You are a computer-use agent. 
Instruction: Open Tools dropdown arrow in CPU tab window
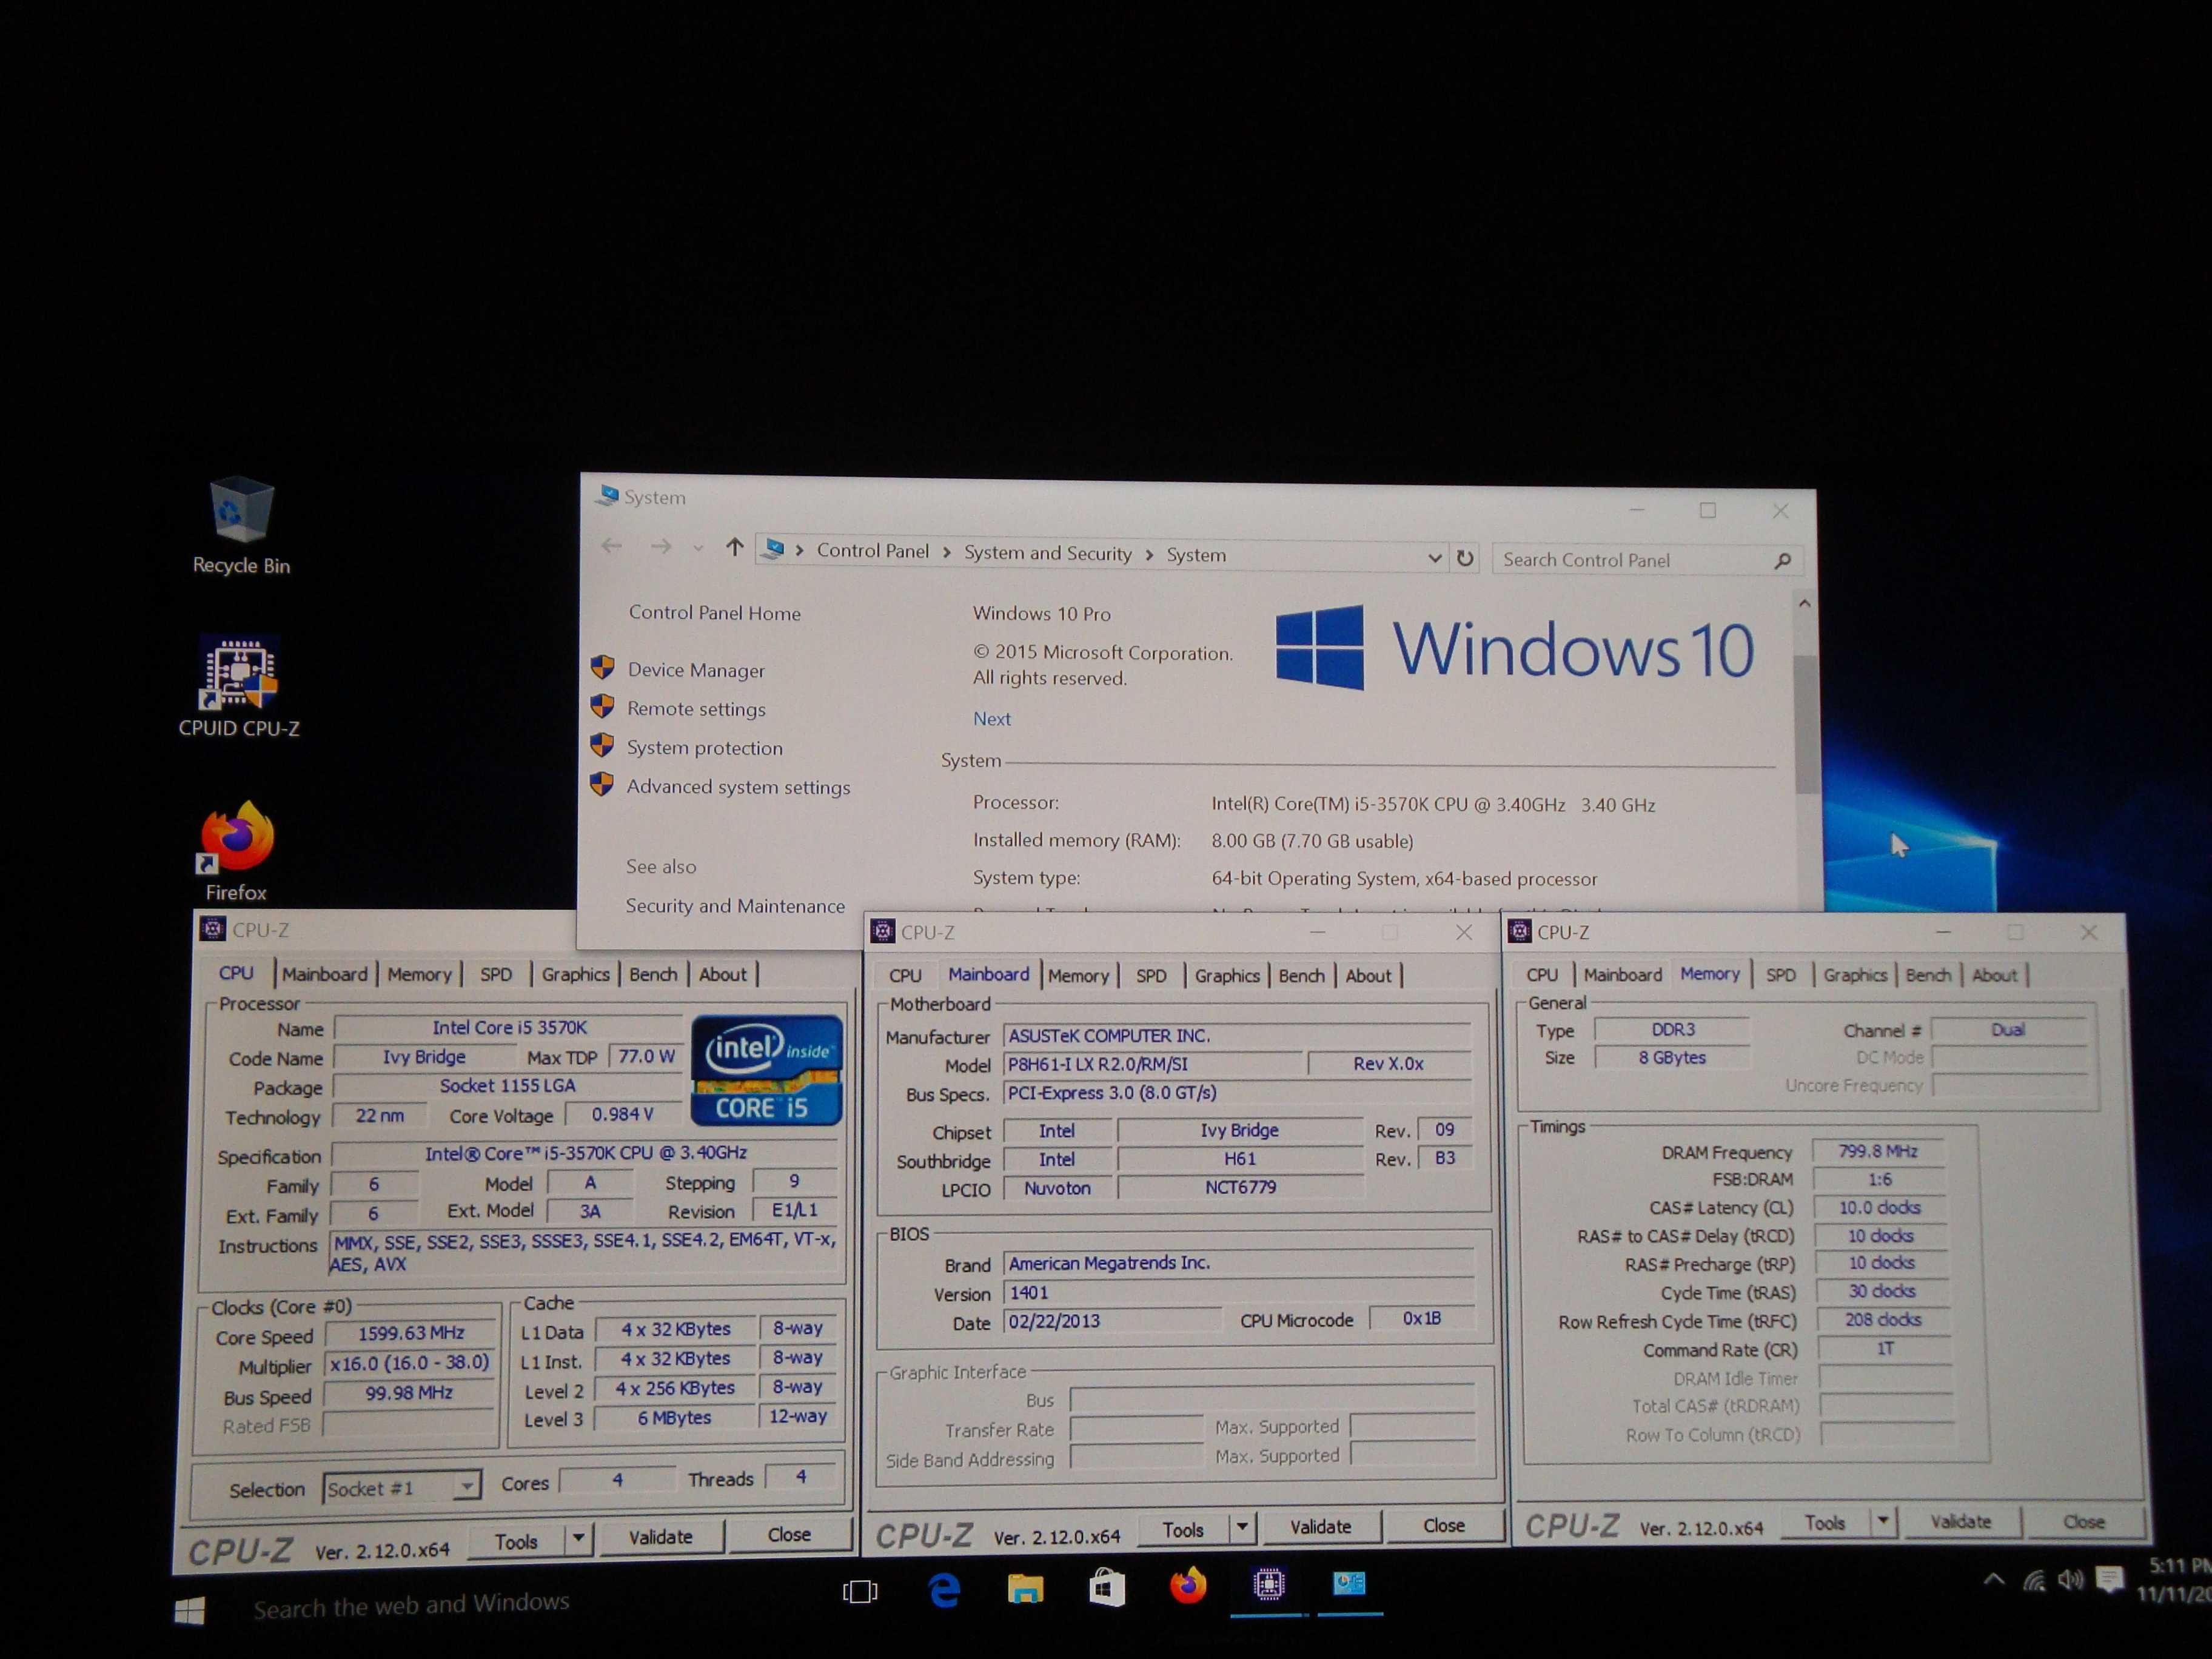coord(578,1538)
